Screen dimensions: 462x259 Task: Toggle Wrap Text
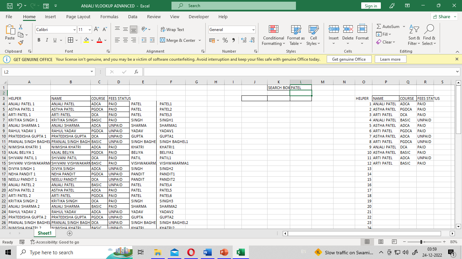pos(172,29)
